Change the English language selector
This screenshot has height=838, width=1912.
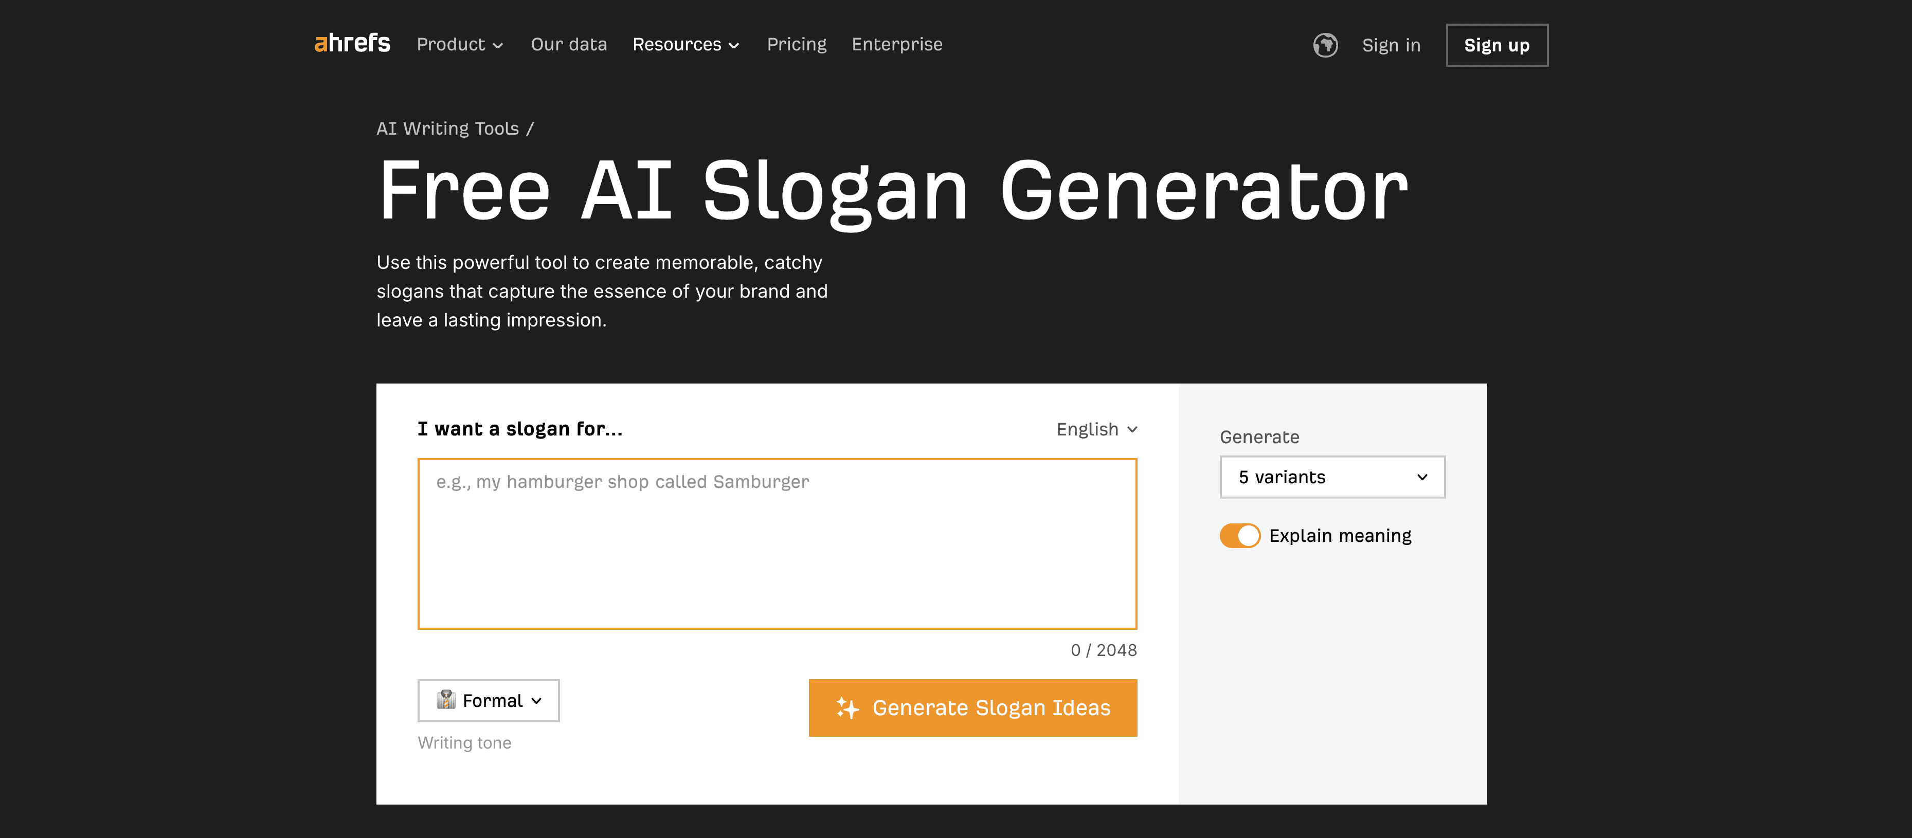1096,429
